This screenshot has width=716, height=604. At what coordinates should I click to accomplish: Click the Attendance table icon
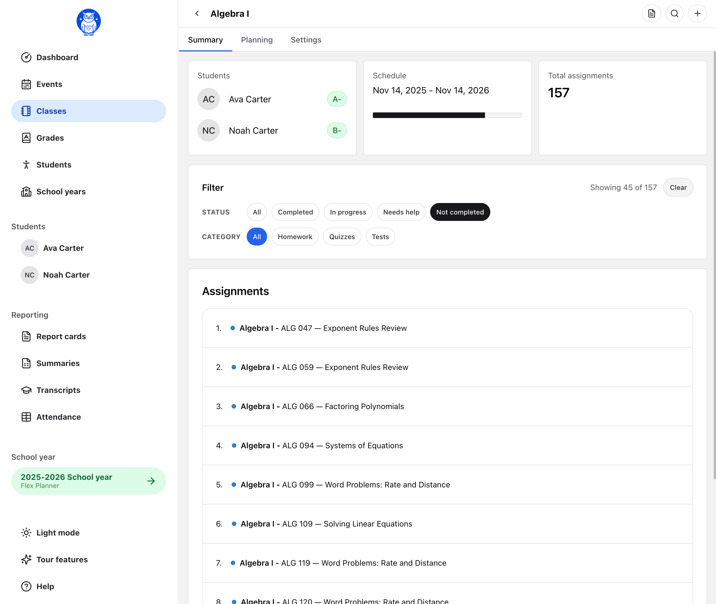26,417
